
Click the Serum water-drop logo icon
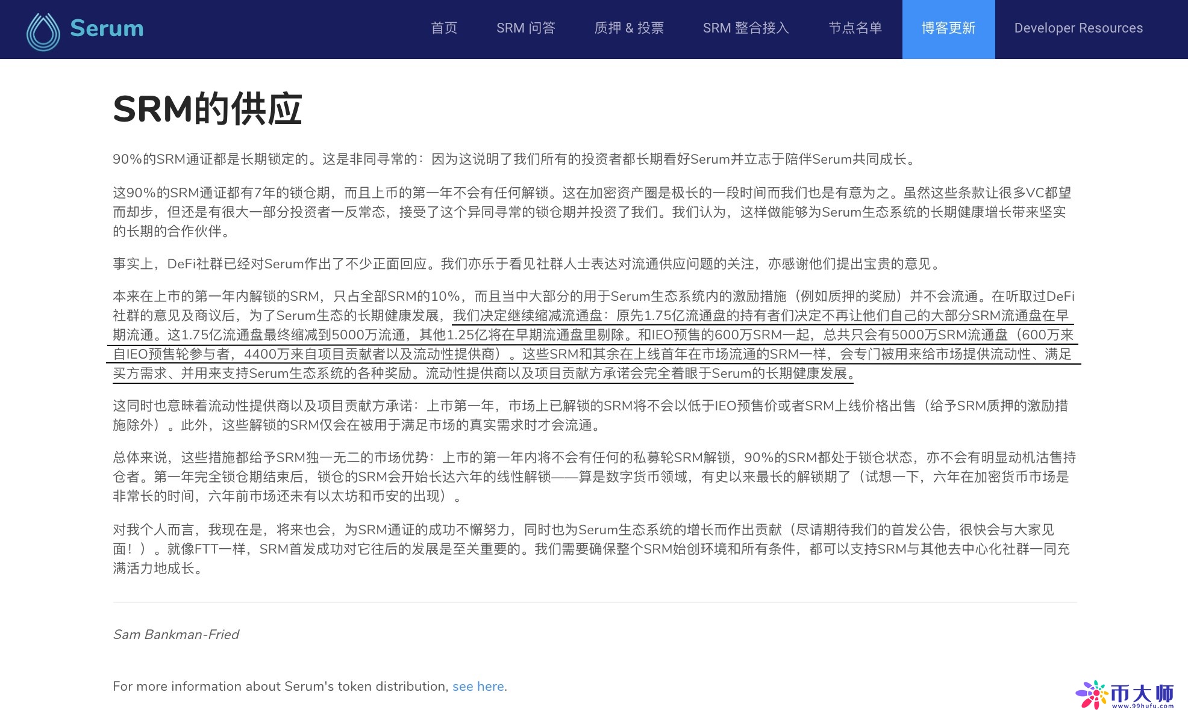pyautogui.click(x=43, y=32)
